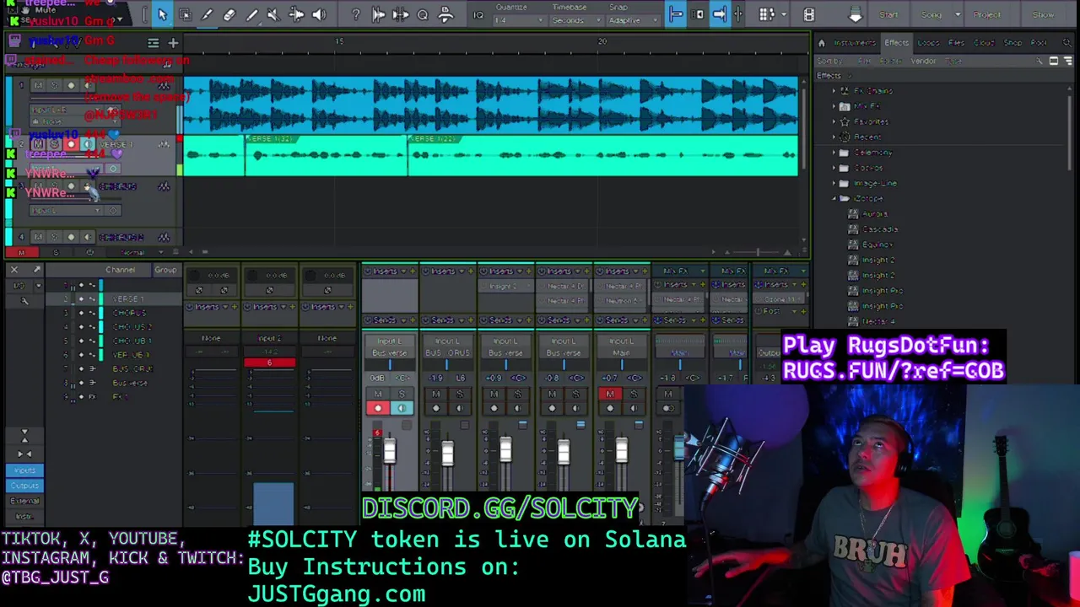Open the track list icon
Image resolution: width=1080 pixels, height=607 pixels.
tap(153, 42)
